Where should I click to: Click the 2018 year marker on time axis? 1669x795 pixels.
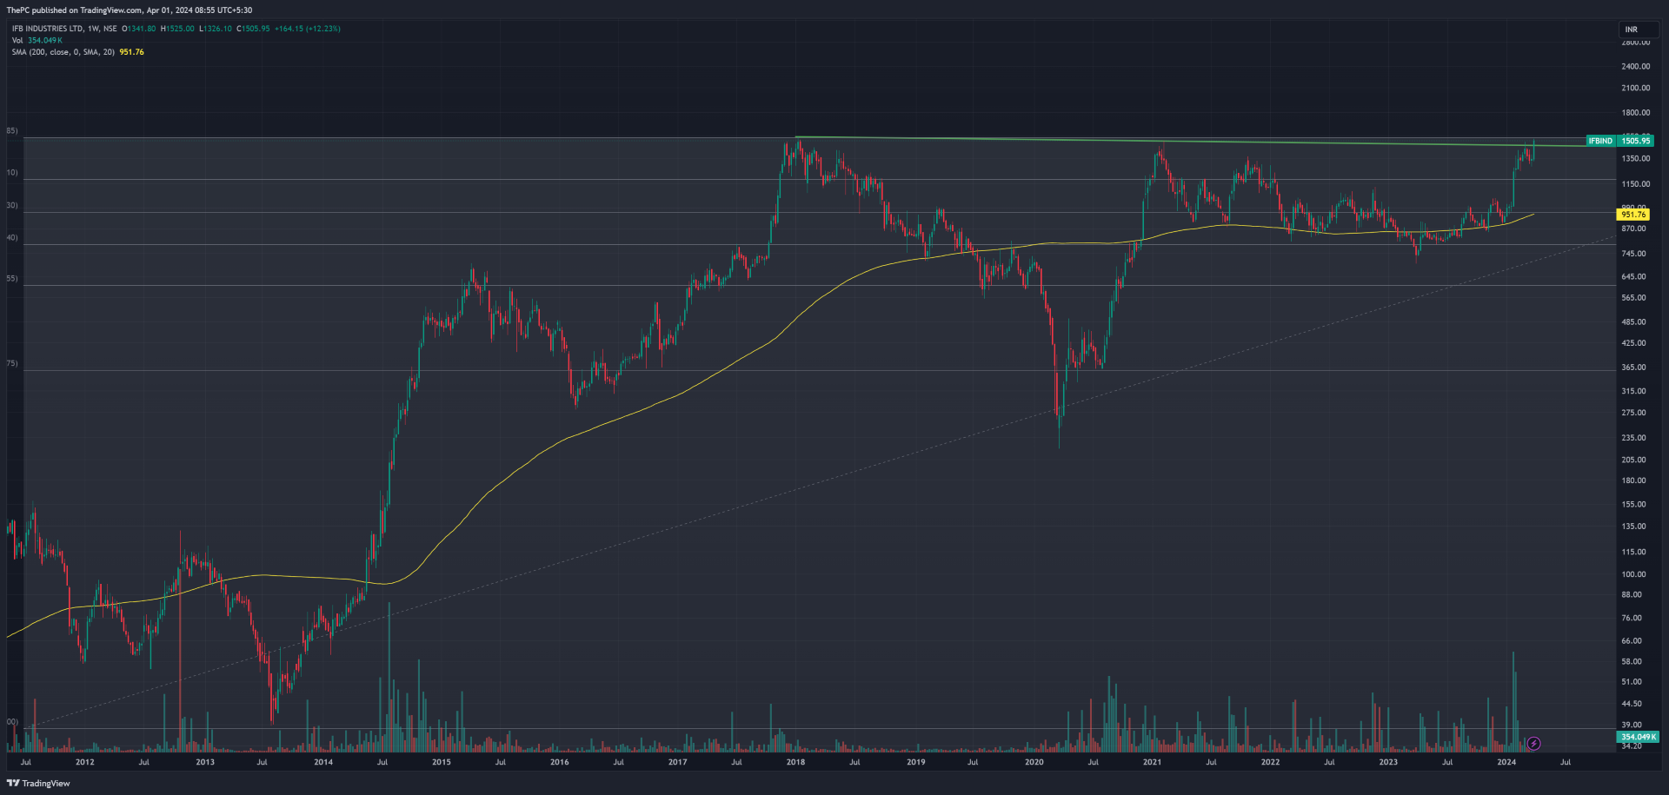pos(795,762)
